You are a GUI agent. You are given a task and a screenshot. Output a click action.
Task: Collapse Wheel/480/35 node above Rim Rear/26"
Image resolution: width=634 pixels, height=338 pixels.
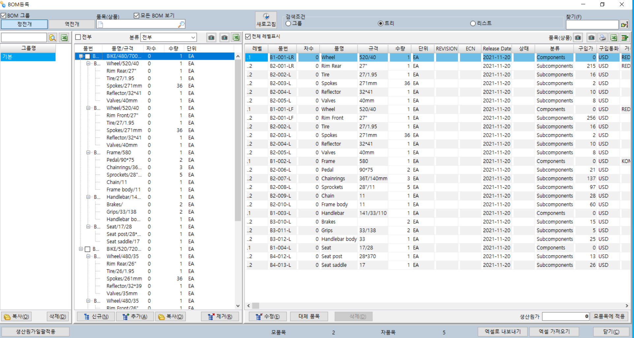pyautogui.click(x=88, y=257)
